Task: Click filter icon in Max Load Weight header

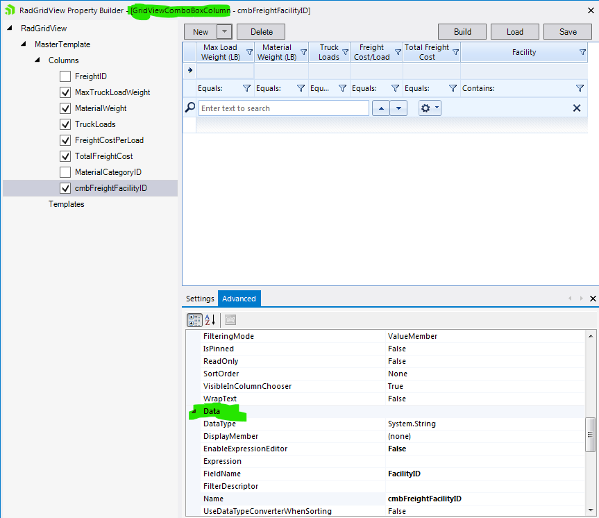Action: 249,52
